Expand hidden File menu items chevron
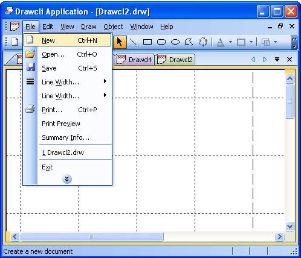The image size is (301, 258). pyautogui.click(x=67, y=179)
